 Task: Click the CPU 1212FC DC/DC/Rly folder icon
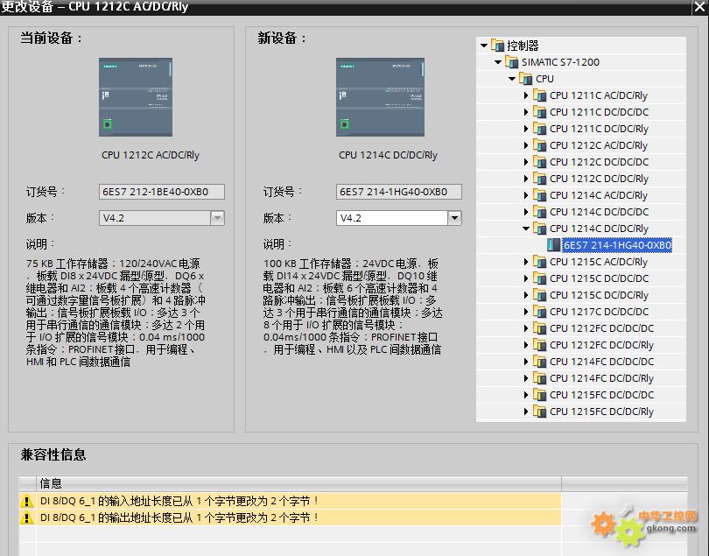[x=539, y=345]
